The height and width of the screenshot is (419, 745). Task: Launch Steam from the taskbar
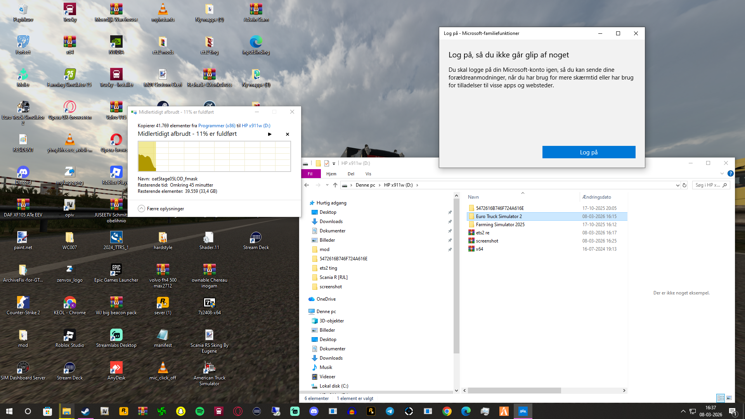click(x=85, y=411)
